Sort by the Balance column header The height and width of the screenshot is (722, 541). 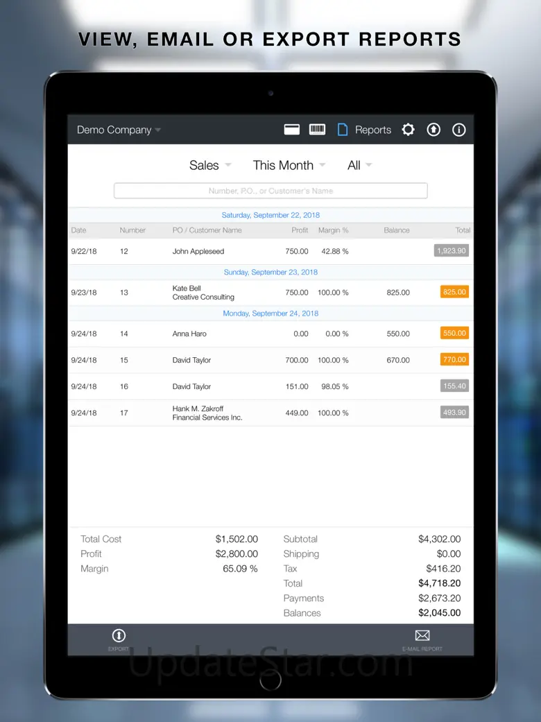click(x=397, y=230)
